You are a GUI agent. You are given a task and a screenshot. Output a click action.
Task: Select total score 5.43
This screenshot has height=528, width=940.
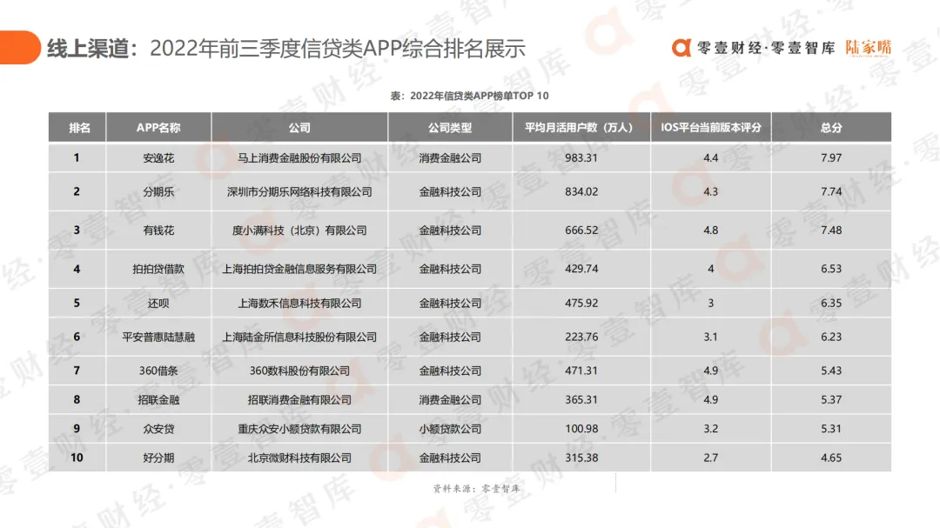click(x=831, y=371)
